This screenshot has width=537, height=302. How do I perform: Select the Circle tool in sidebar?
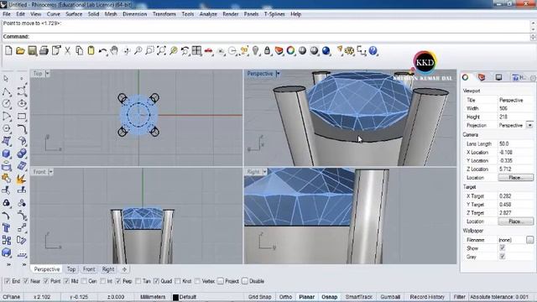[6, 104]
